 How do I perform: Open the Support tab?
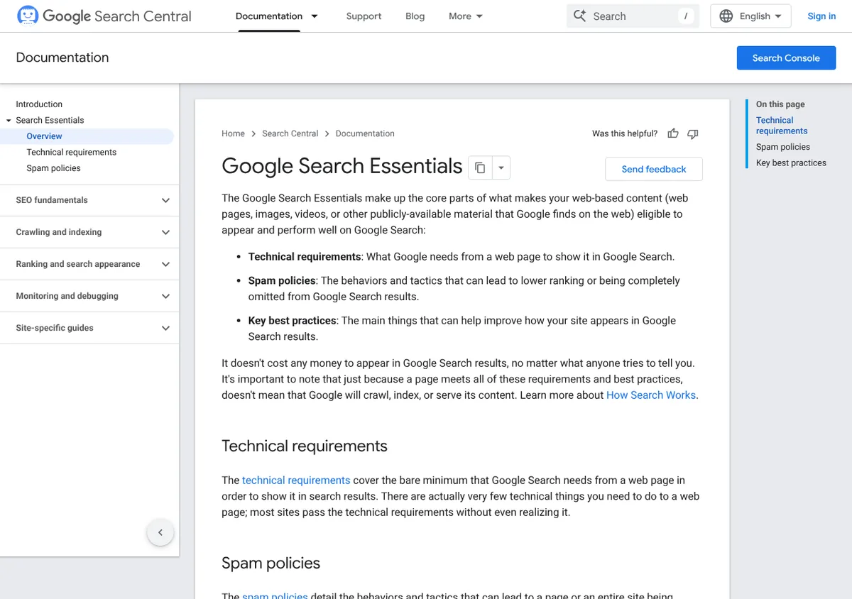pos(364,16)
